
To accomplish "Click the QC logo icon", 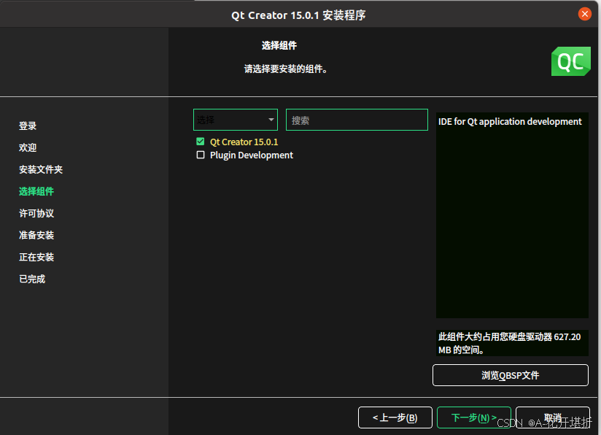I will [x=570, y=61].
